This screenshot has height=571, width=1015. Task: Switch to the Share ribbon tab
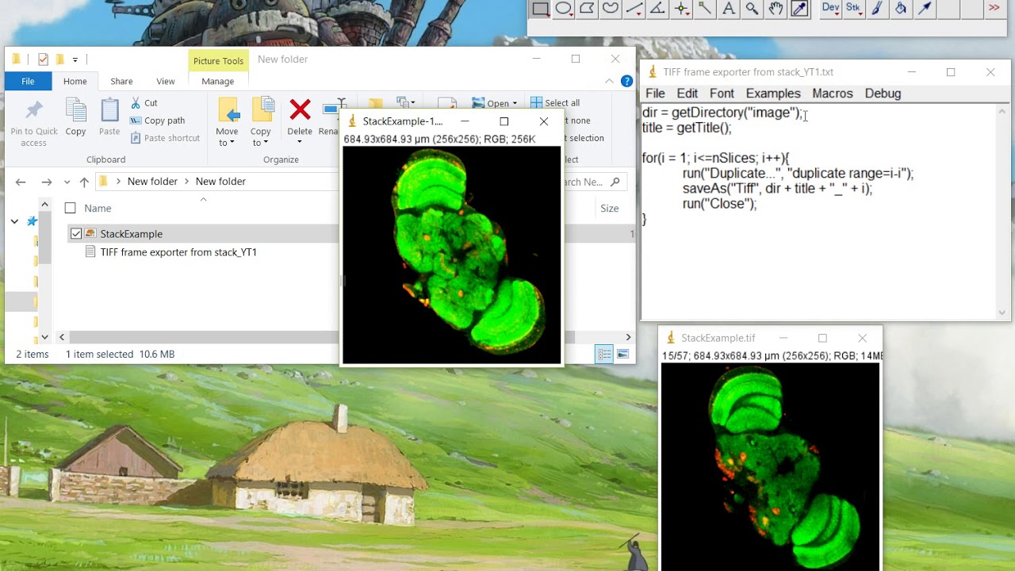pyautogui.click(x=121, y=81)
